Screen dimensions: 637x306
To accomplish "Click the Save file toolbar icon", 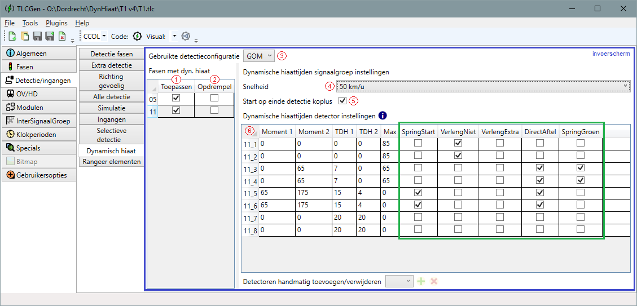I will [37, 37].
